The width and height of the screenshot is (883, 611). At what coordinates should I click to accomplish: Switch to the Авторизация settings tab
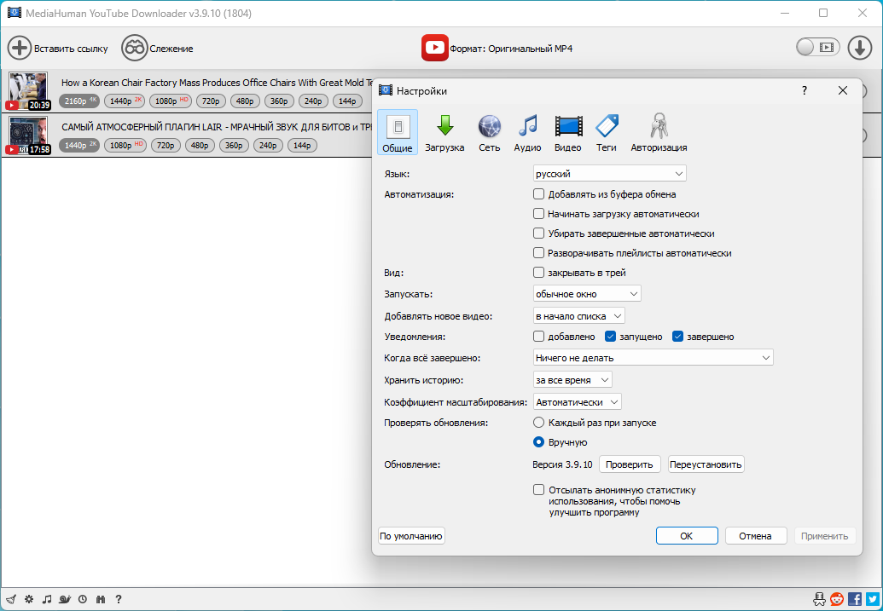(659, 131)
